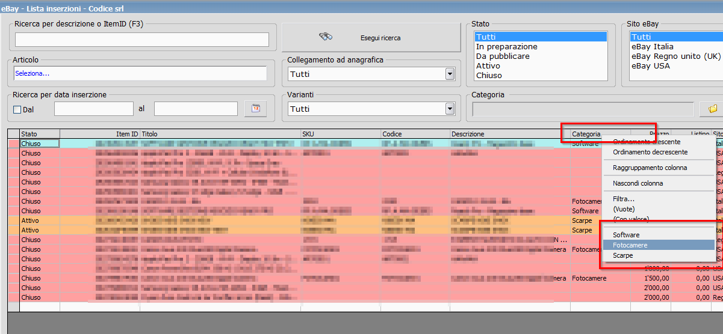Select eBay Regno unito (UK) site
The height and width of the screenshot is (334, 723).
pyautogui.click(x=675, y=56)
